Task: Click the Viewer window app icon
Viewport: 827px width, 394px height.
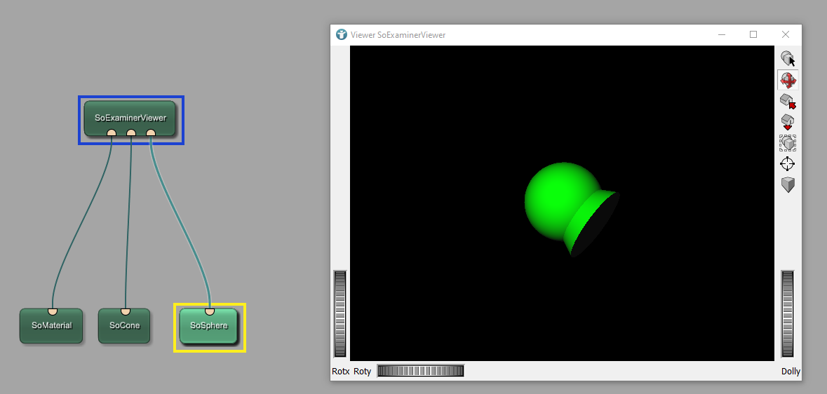Action: [x=342, y=34]
